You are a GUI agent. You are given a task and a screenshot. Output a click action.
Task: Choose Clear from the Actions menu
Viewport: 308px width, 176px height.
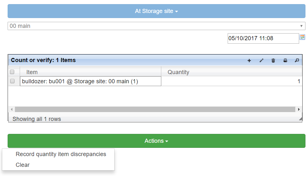click(x=23, y=165)
